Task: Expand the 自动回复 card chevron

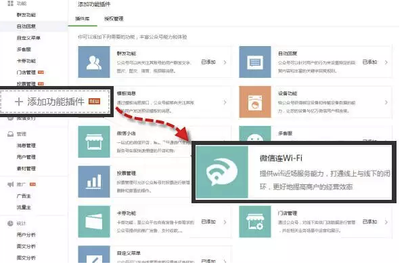Action: click(x=386, y=62)
